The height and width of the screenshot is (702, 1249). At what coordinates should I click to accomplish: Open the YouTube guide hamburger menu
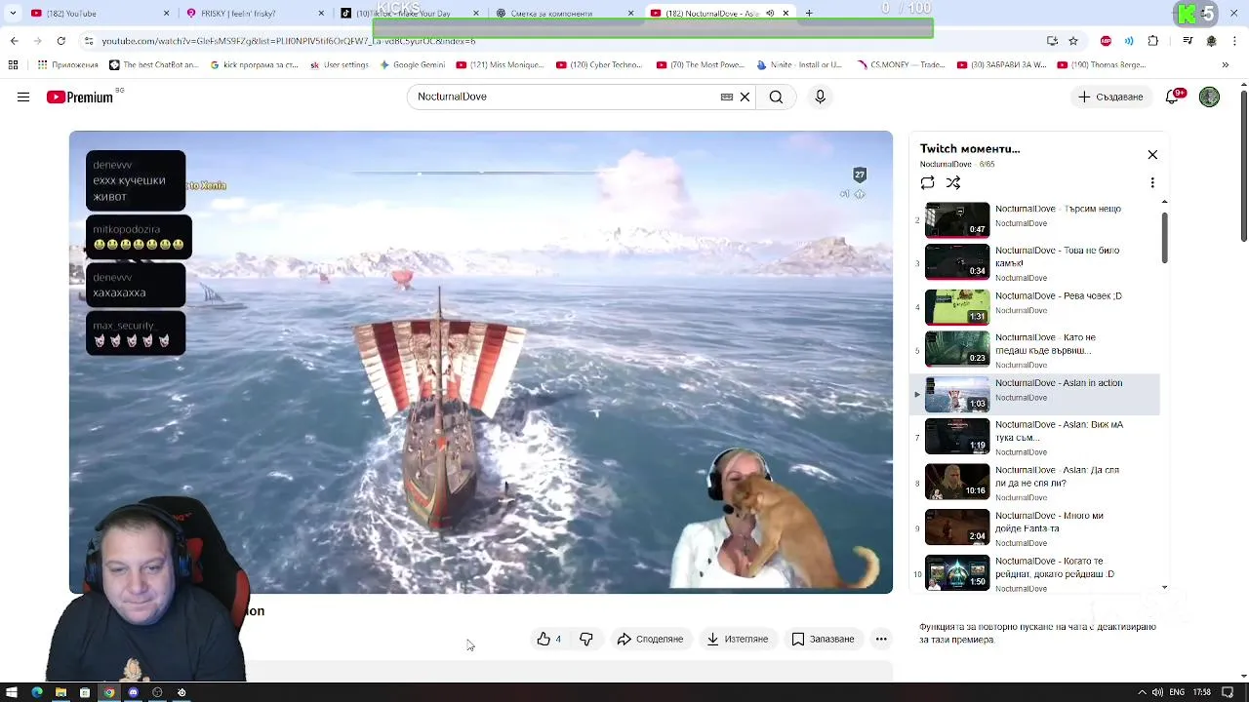point(23,97)
